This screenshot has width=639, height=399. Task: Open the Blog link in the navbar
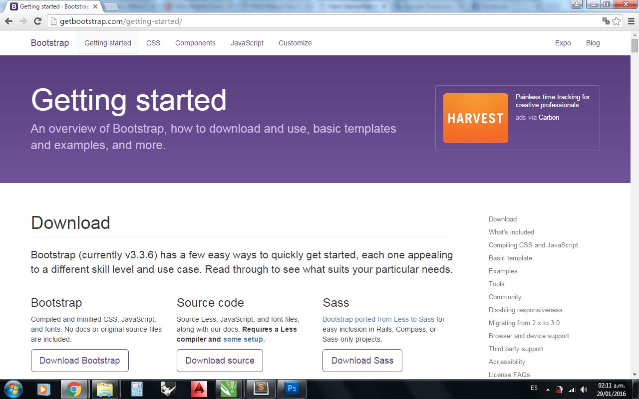[593, 43]
